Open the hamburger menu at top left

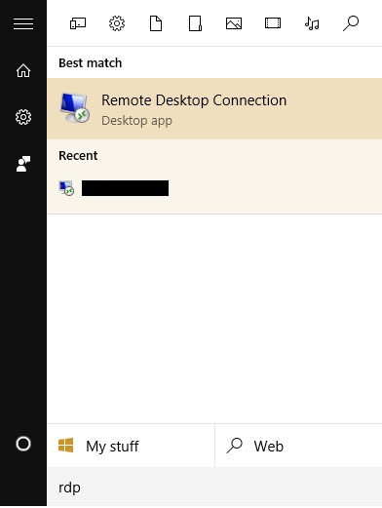23,23
